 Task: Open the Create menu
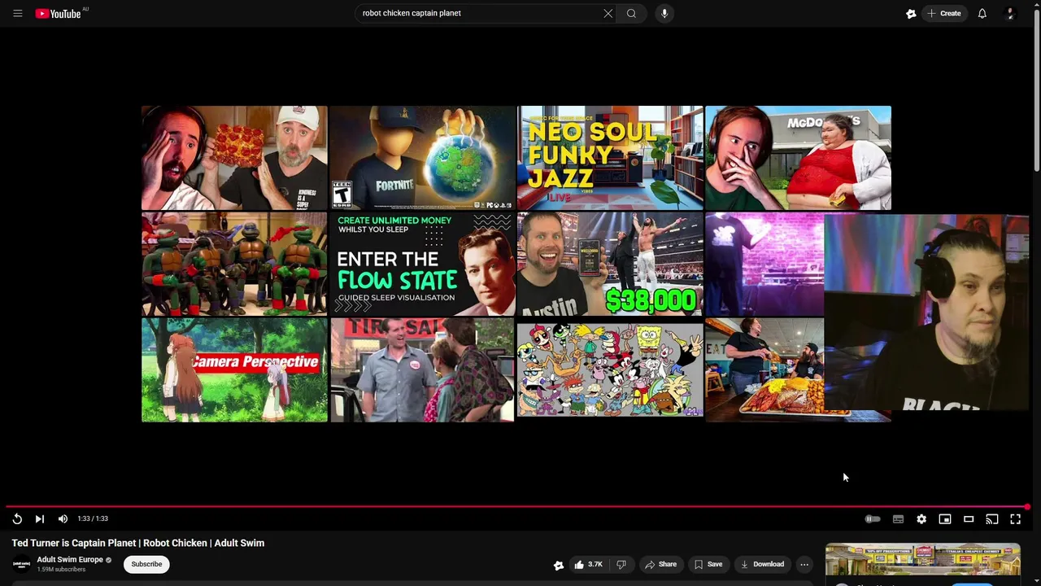click(945, 13)
